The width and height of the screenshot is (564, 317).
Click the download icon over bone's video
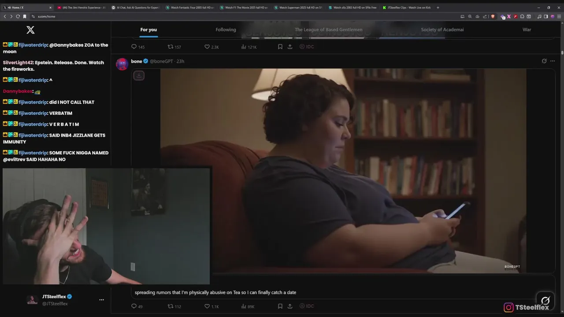coord(139,75)
